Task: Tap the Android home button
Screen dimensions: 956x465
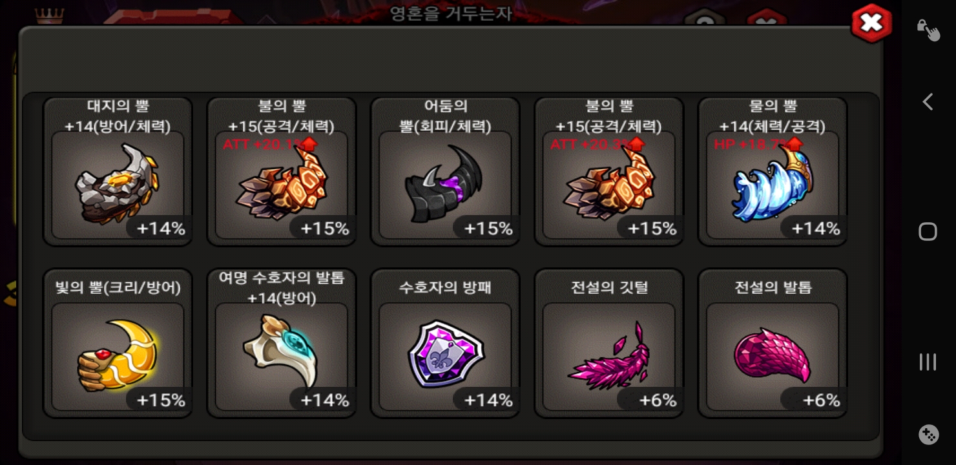Action: pyautogui.click(x=928, y=232)
